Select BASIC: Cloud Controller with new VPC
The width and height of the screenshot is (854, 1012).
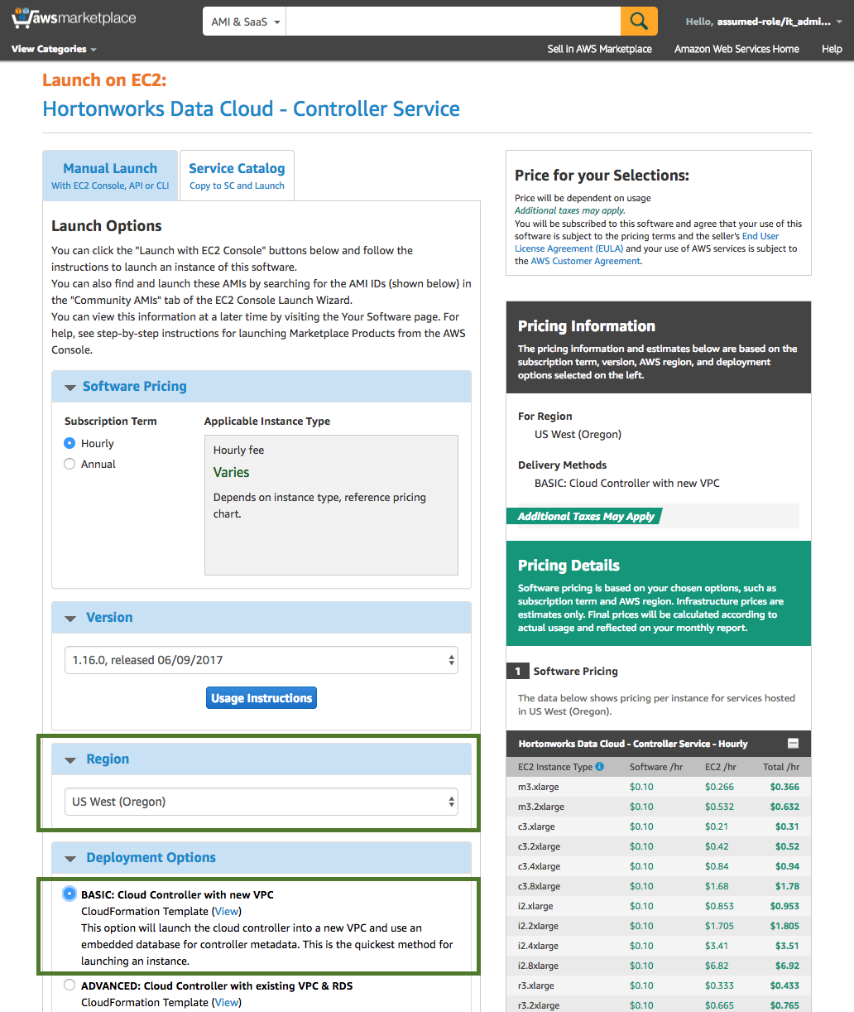[x=69, y=894]
